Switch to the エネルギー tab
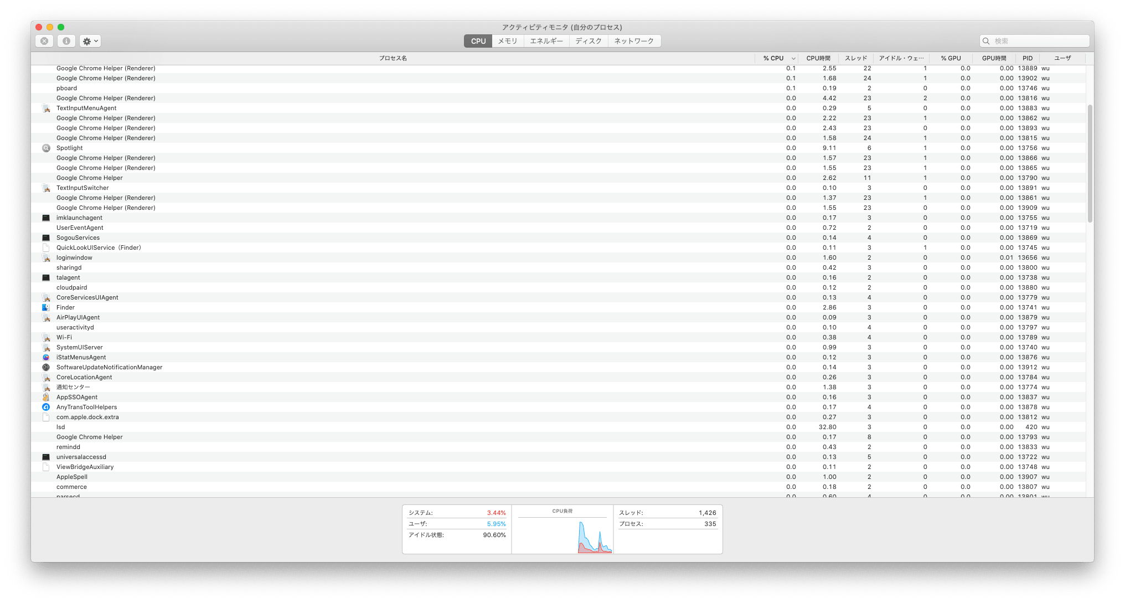1125x603 pixels. coord(546,41)
